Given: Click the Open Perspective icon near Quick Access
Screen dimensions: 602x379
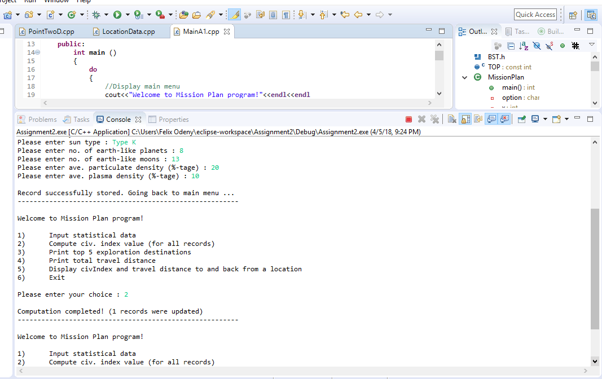Looking at the screenshot, I should click(573, 15).
